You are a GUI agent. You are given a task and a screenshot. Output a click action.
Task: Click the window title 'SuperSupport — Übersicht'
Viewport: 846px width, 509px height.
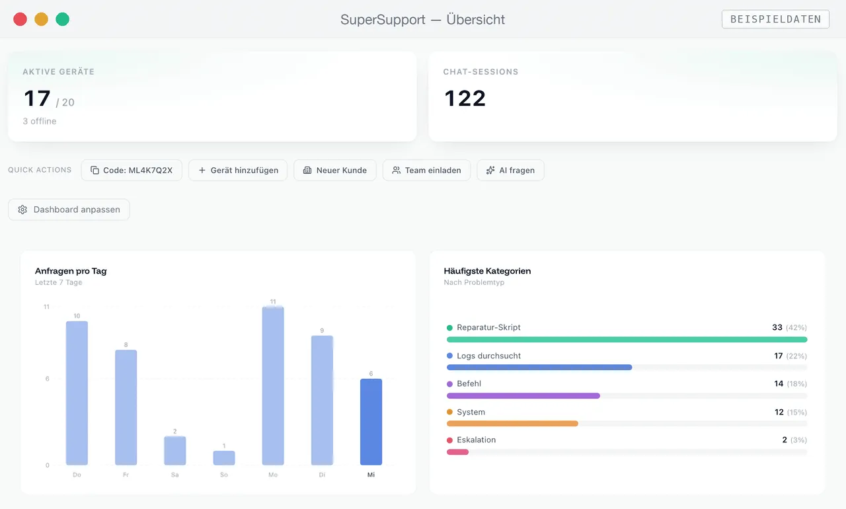(x=423, y=19)
